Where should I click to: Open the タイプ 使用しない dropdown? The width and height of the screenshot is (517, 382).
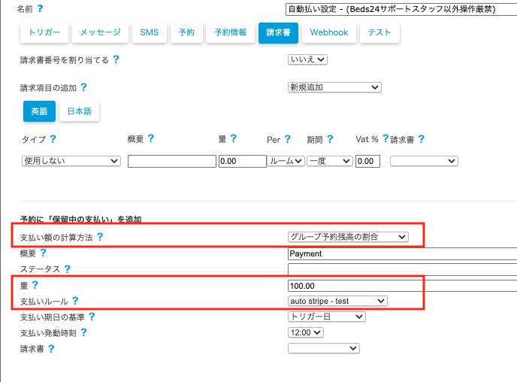[x=71, y=161]
